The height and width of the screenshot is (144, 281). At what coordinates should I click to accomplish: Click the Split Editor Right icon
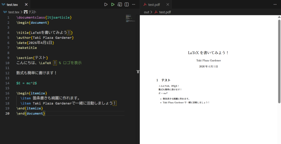point(127,5)
